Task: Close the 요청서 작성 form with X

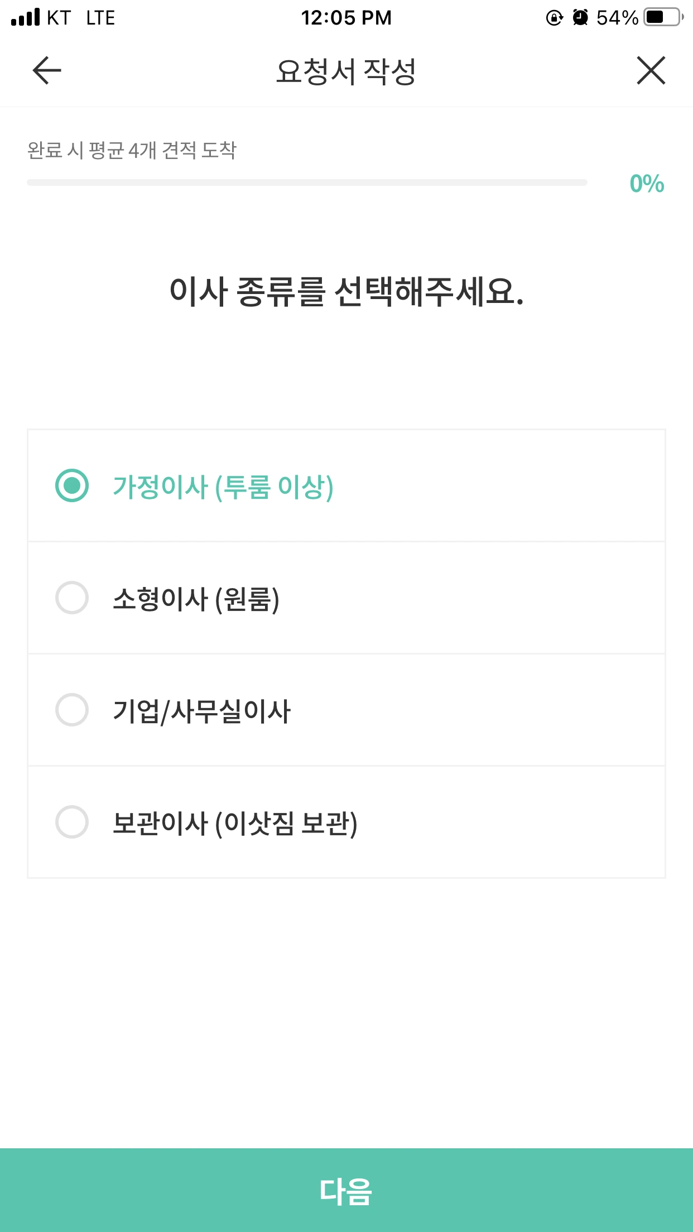Action: coord(651,71)
